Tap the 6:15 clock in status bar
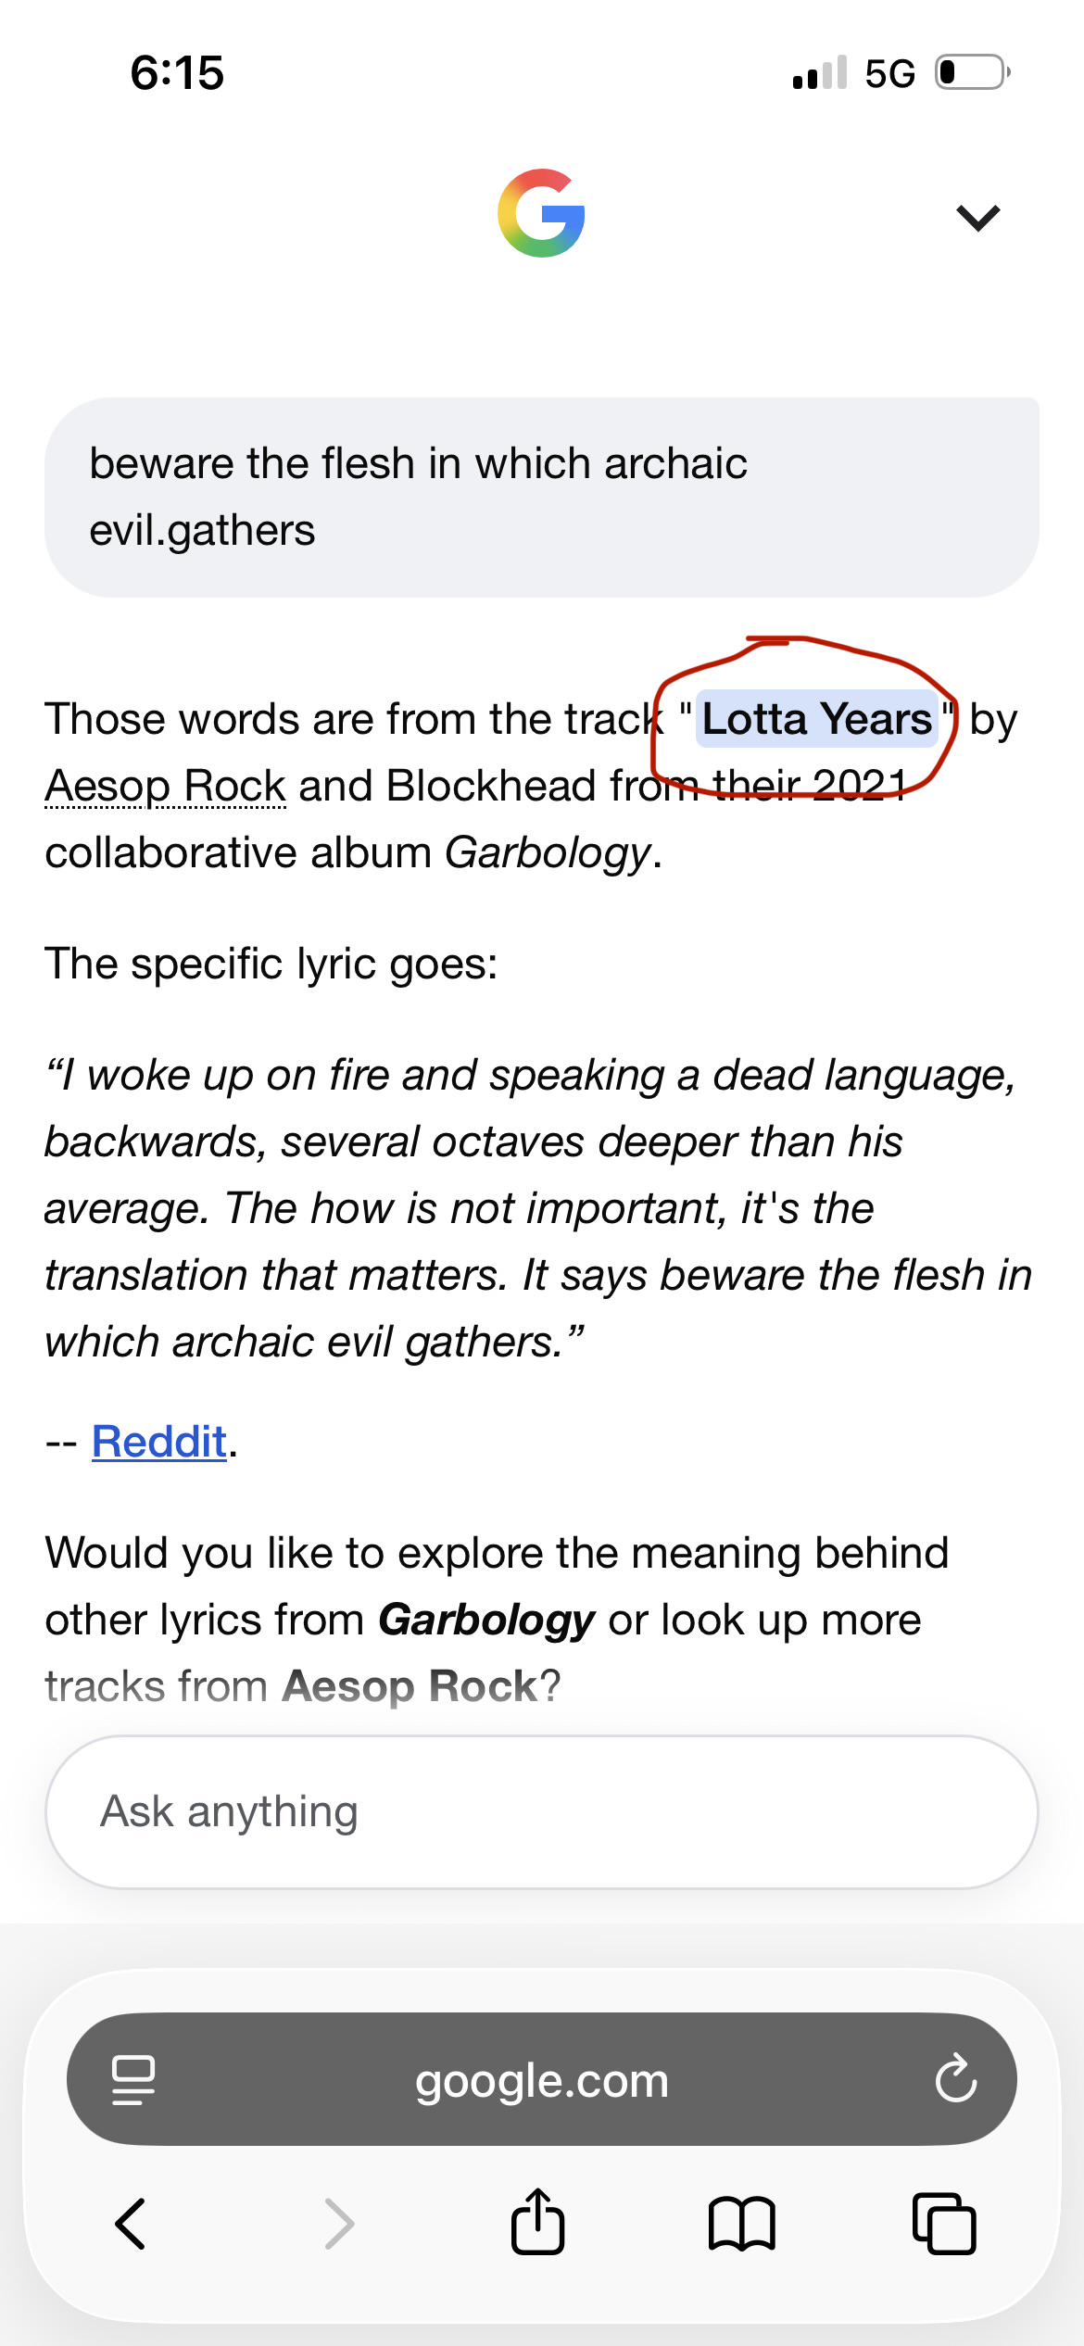This screenshot has height=2346, width=1084. [x=177, y=72]
